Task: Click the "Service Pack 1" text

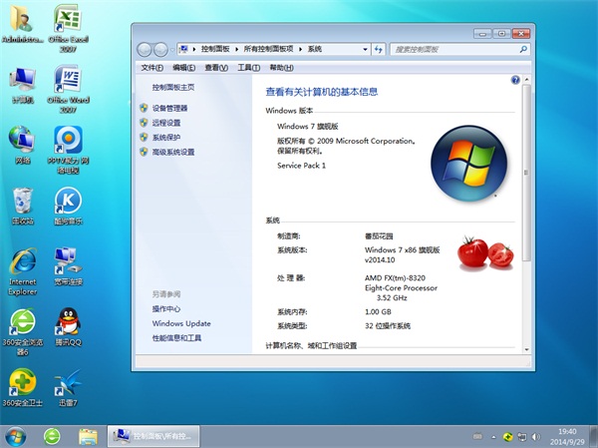Action: pos(301,166)
